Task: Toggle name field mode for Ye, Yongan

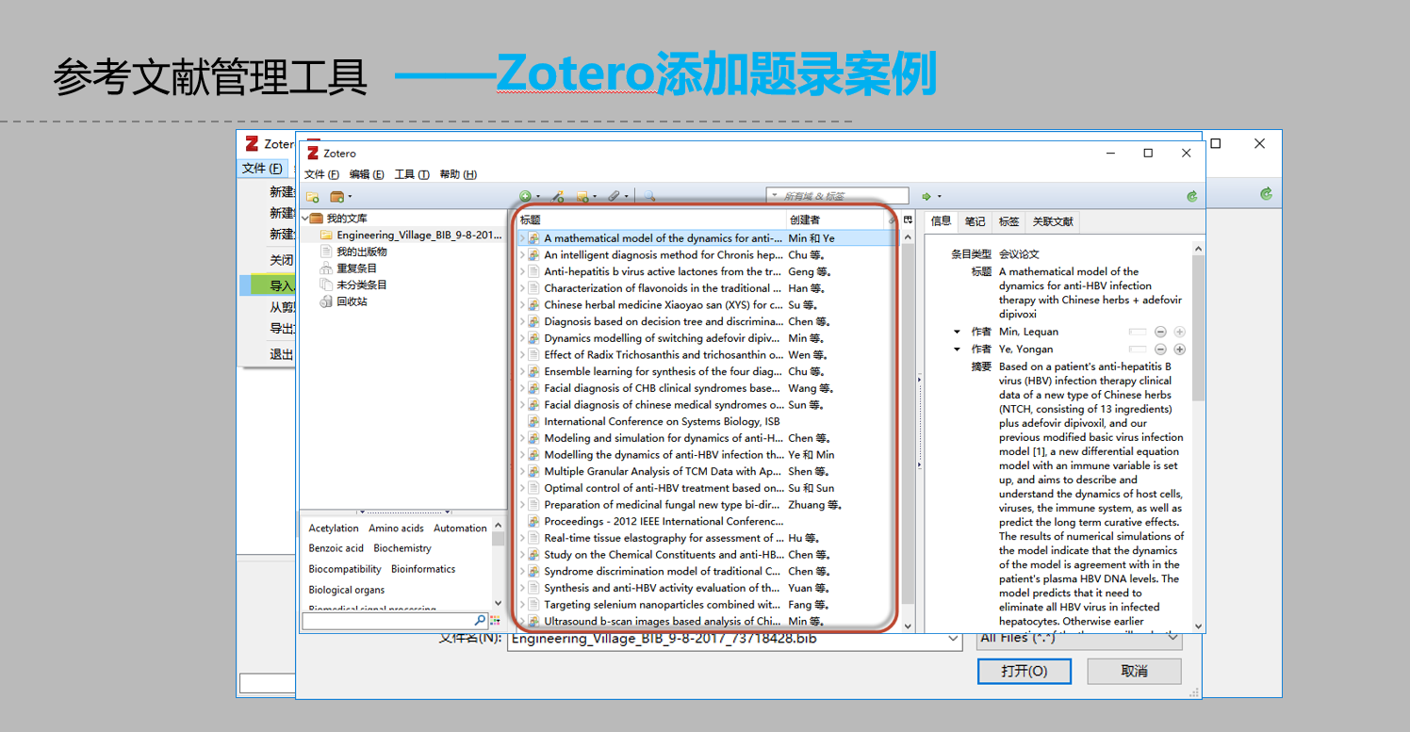Action: pos(1138,350)
